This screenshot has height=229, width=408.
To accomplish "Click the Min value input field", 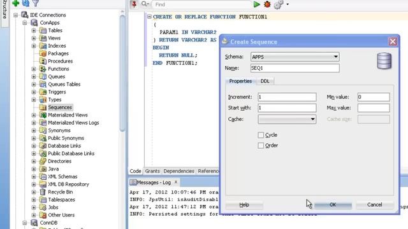I will [374, 97].
